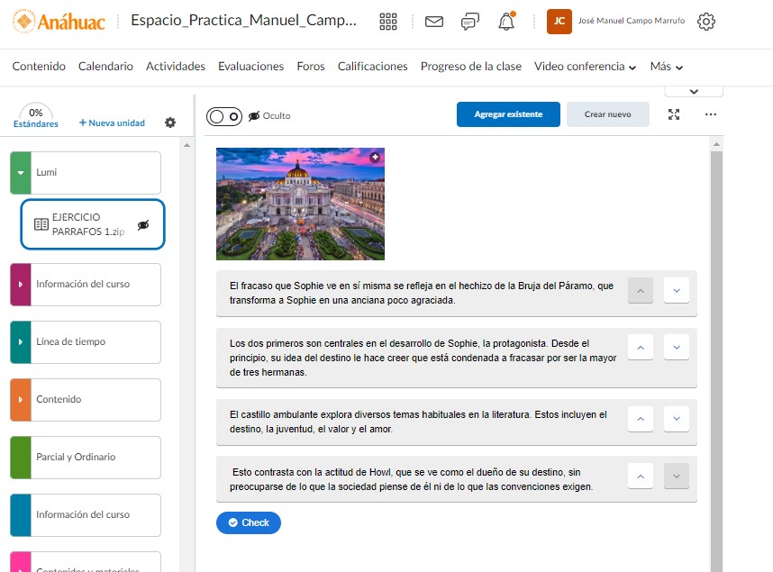Toggle hidden eye on EJERCICIO PARRAFOS item

[x=143, y=224]
